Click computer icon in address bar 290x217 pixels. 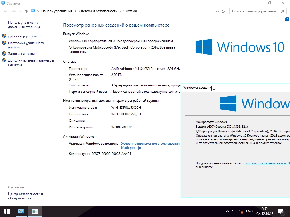click(33, 11)
